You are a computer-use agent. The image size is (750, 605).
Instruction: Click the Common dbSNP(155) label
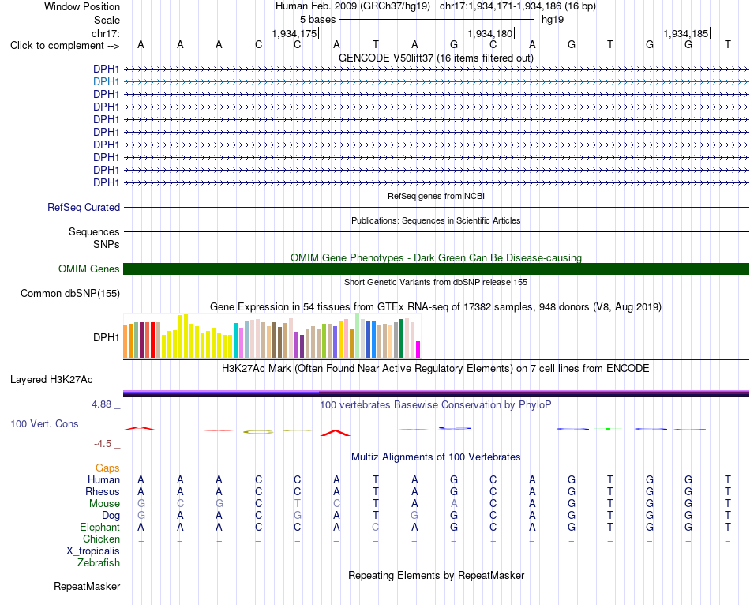click(x=69, y=293)
